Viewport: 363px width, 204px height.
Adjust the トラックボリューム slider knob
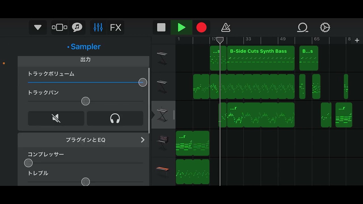(143, 82)
